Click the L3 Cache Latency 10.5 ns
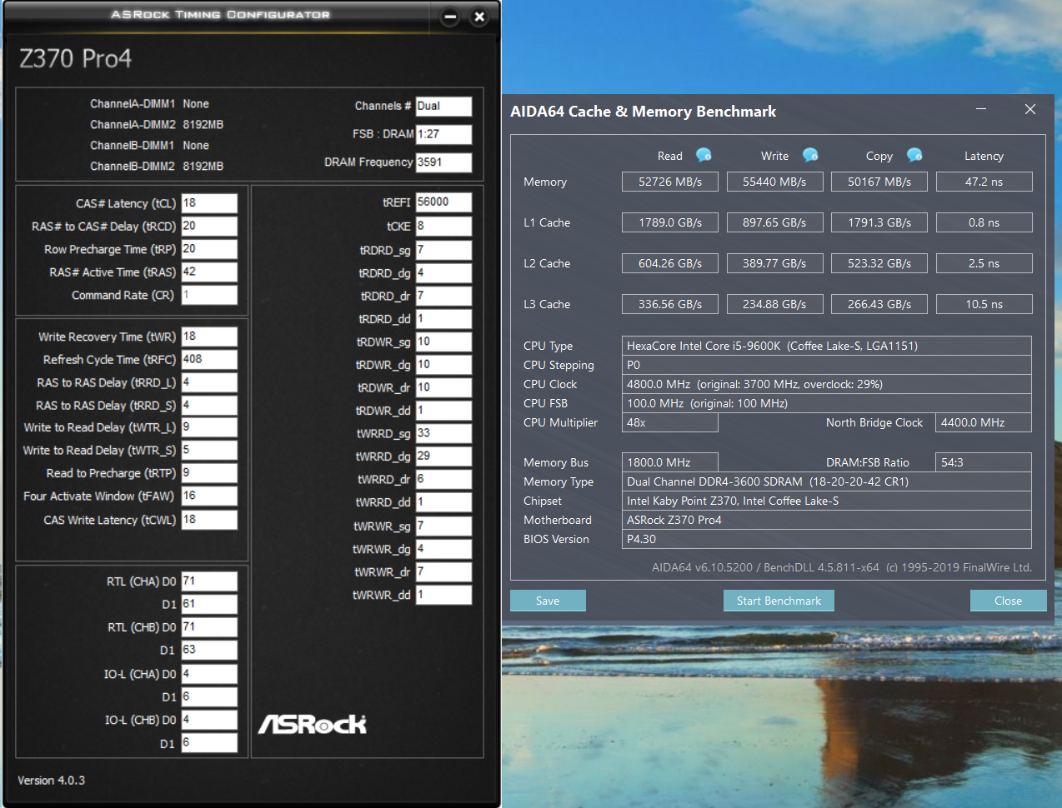Viewport: 1062px width, 808px height. [984, 304]
